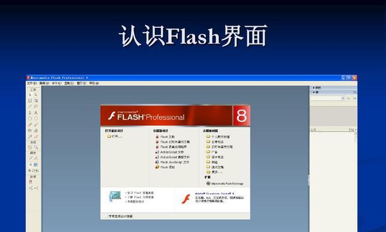Screen dimensions: 386x232
Task: Open the 全球电话 template folder
Action: tap(215, 142)
